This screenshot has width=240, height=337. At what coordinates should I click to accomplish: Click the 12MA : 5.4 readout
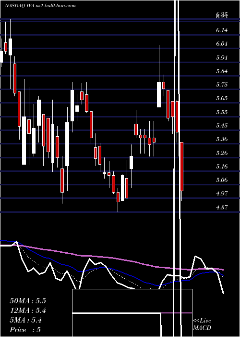[x=28, y=311]
